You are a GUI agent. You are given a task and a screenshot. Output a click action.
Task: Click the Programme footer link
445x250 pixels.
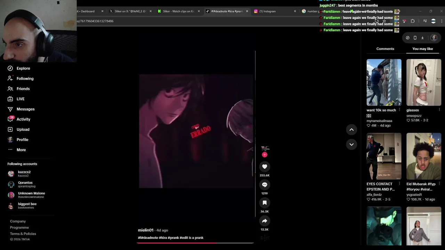pyautogui.click(x=19, y=227)
